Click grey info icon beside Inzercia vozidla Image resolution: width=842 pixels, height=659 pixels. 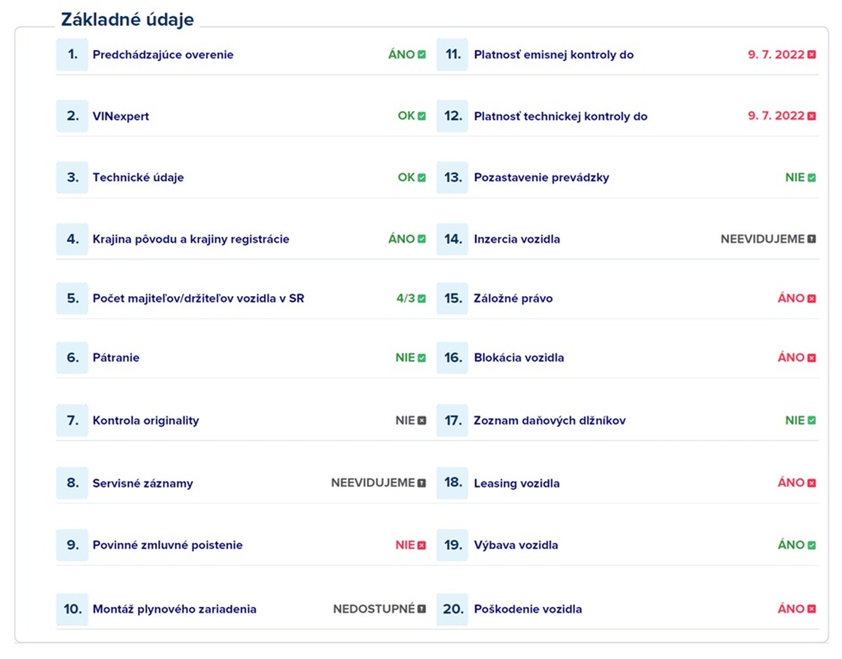tap(812, 239)
